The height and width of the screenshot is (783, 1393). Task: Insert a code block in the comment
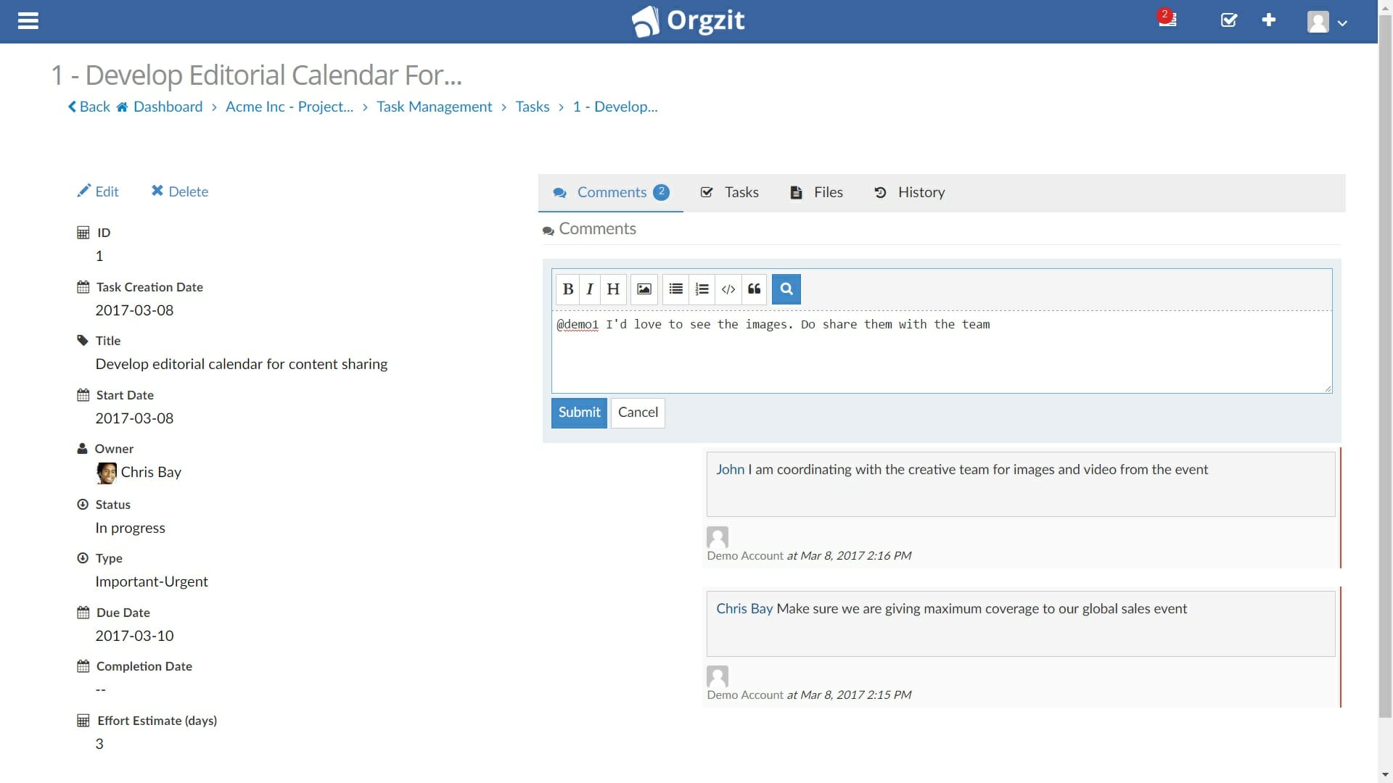[728, 289]
